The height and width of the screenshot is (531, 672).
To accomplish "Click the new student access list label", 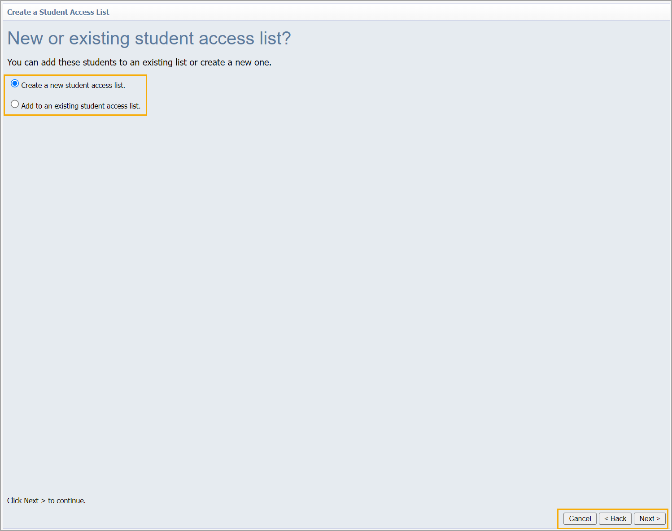I will 73,85.
